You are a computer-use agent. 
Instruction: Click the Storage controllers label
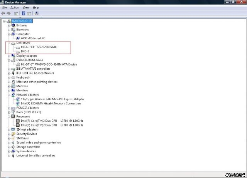pos(28,147)
